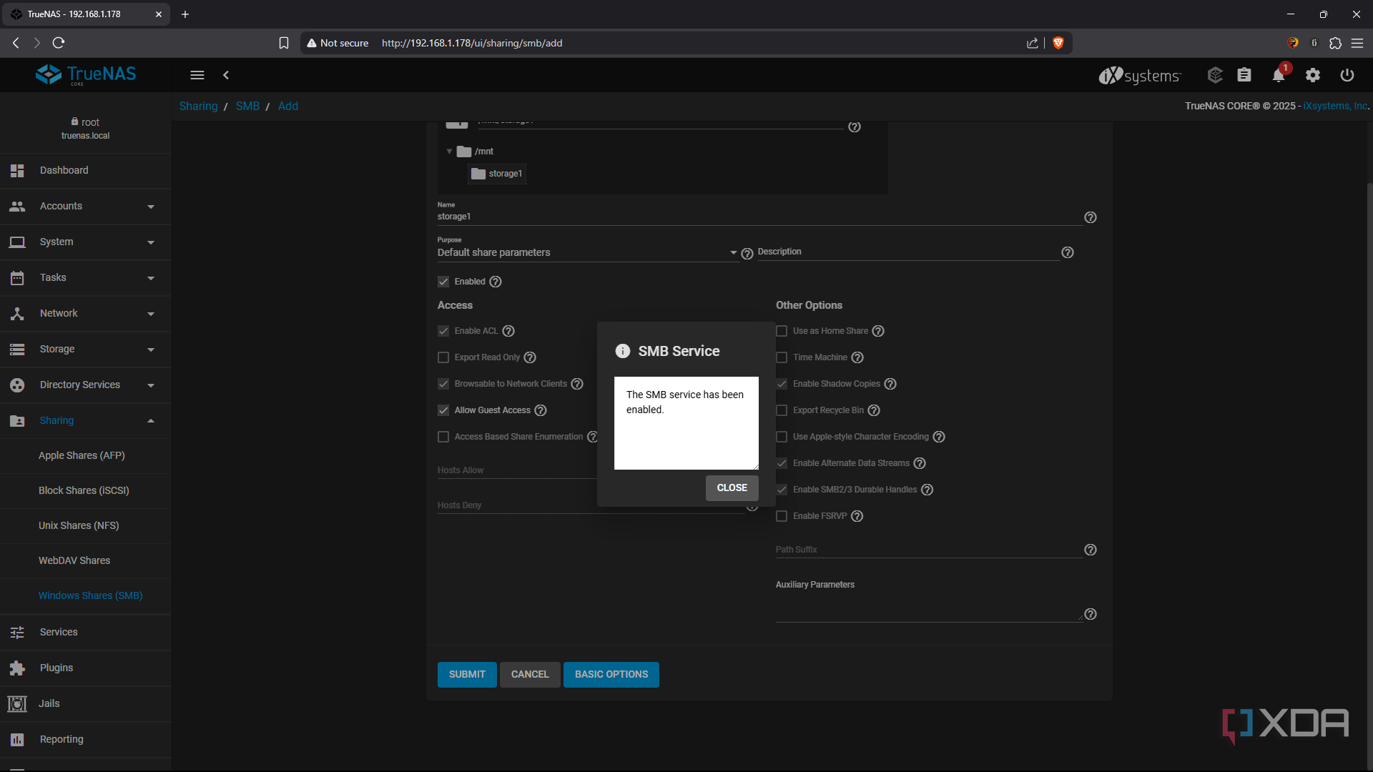
Task: Expand the Storage menu
Action: [86, 350]
